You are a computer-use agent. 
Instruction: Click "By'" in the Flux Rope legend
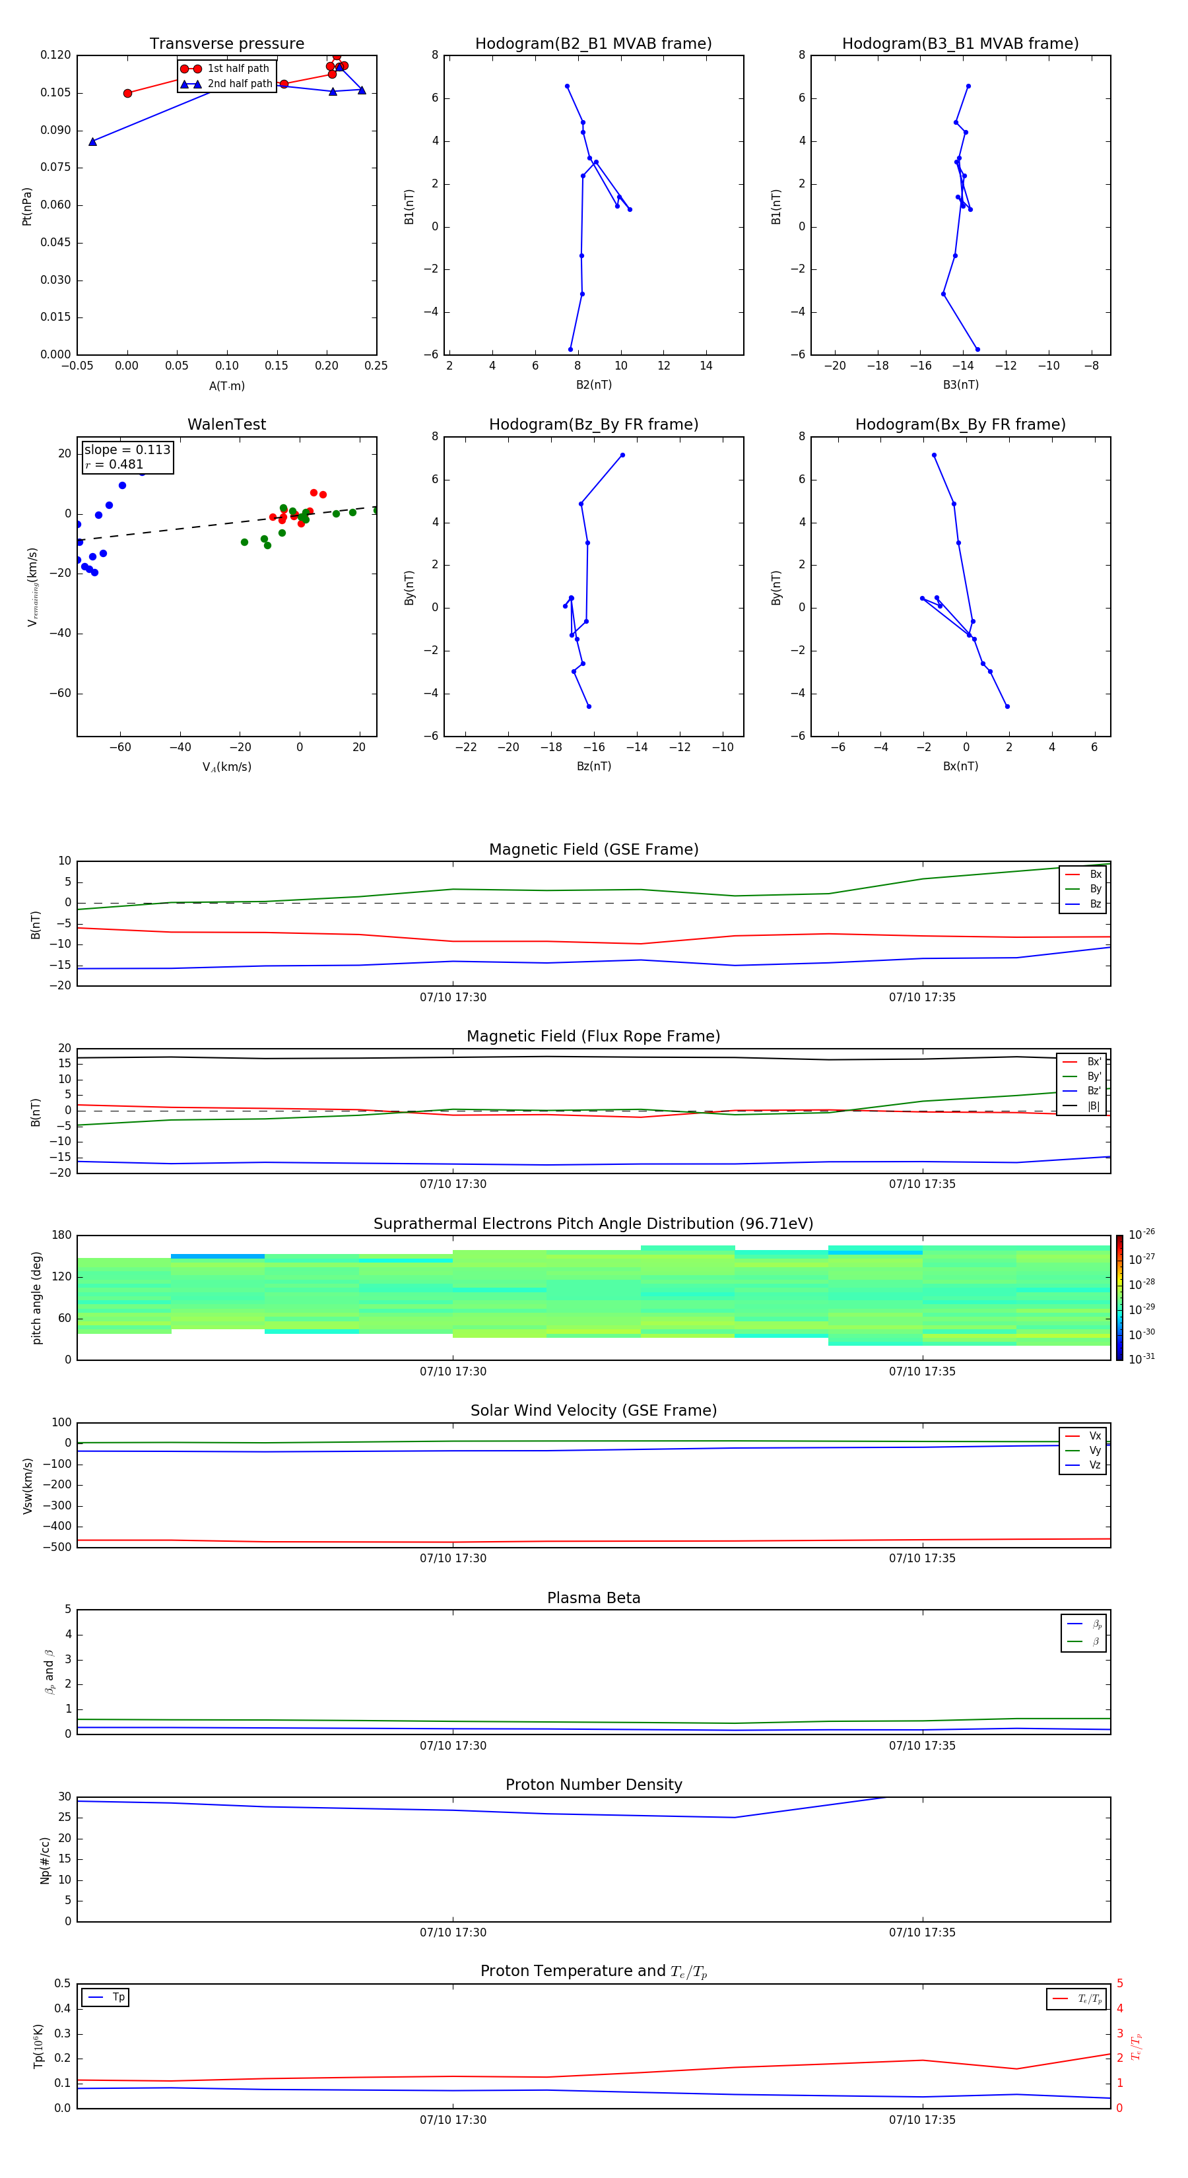1094,1076
